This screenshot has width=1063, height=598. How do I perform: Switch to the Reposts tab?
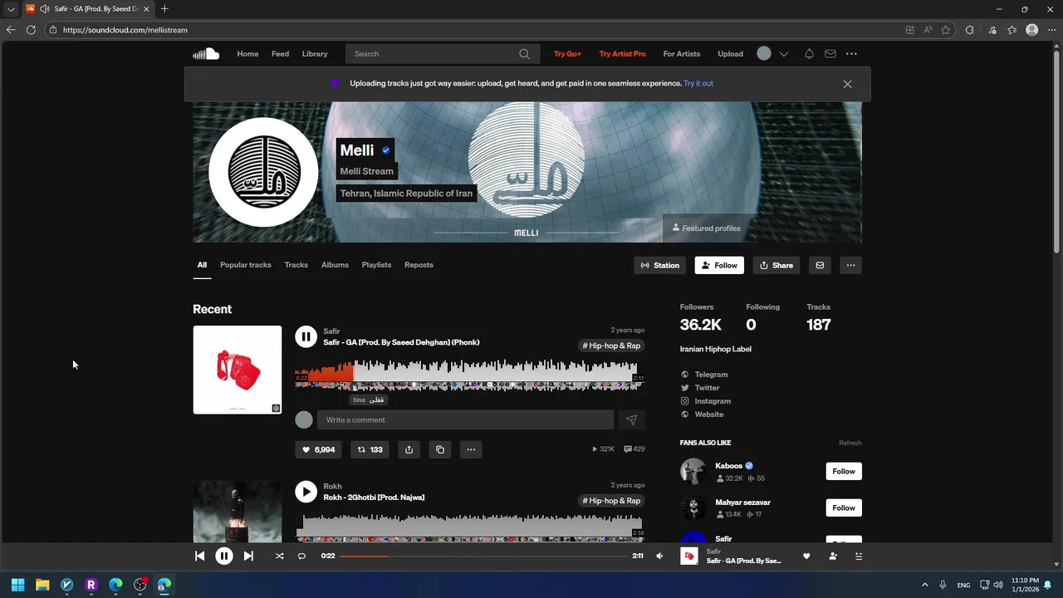(x=419, y=265)
